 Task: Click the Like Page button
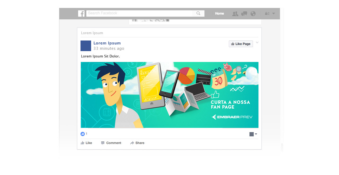click(x=241, y=44)
